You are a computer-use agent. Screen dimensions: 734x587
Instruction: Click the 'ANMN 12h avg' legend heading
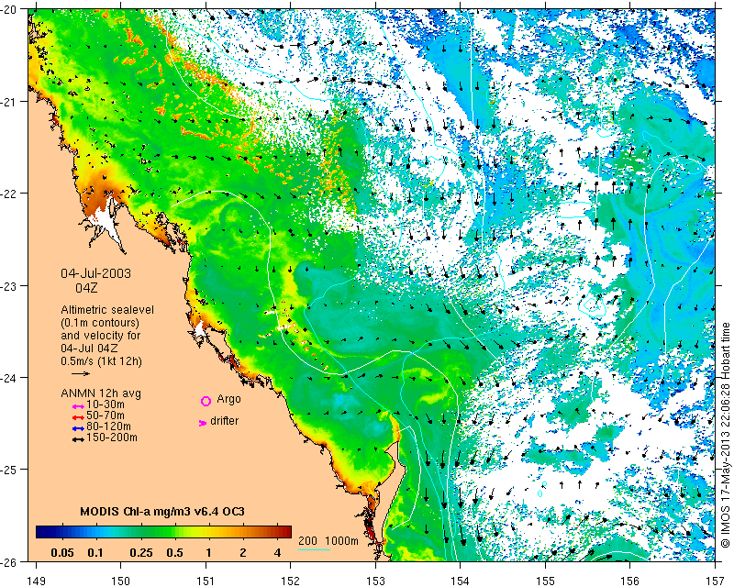click(101, 393)
